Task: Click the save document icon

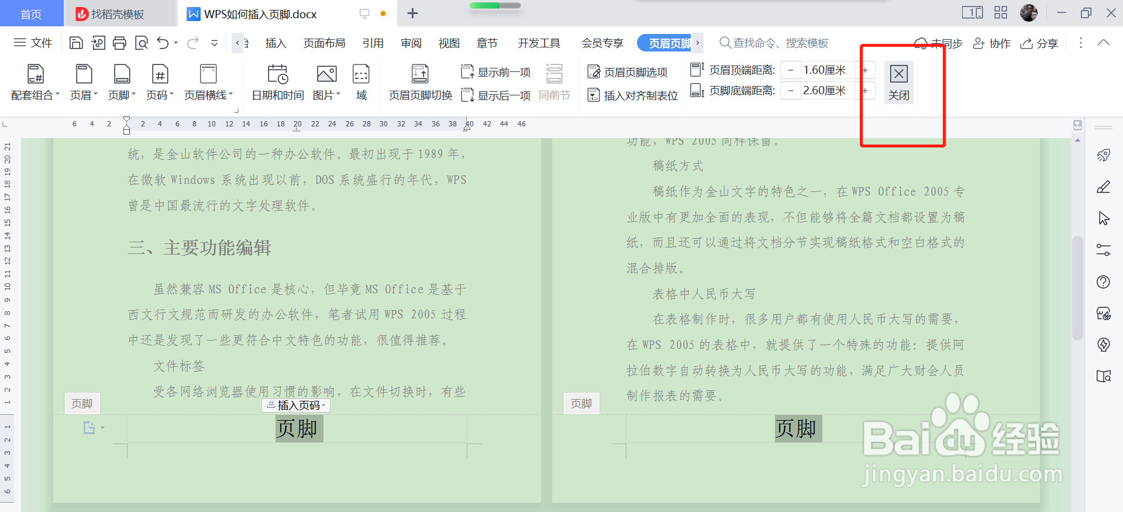Action: coord(76,43)
